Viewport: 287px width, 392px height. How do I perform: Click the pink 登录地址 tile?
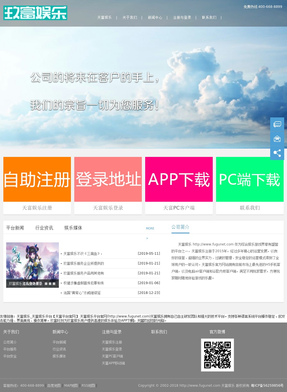tap(108, 179)
